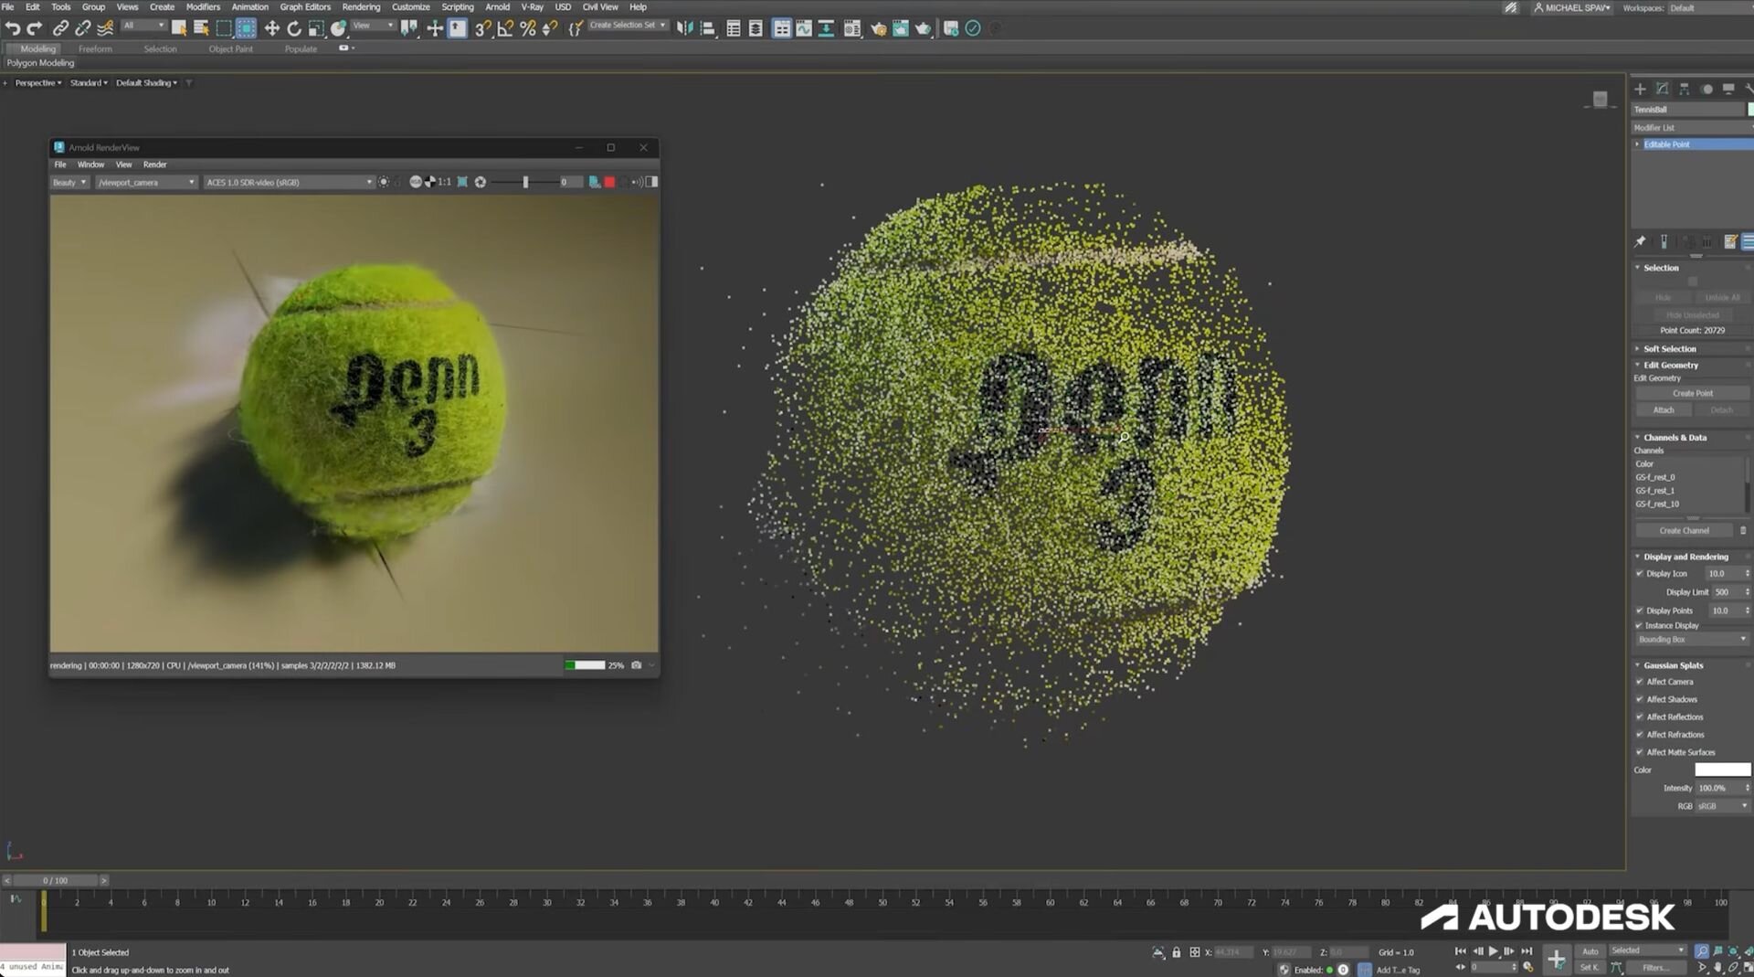Toggle the Affect Camera checkbox

[1640, 682]
